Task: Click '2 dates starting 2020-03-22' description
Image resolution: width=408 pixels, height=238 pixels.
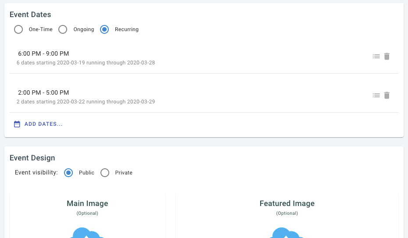Action: click(x=86, y=102)
